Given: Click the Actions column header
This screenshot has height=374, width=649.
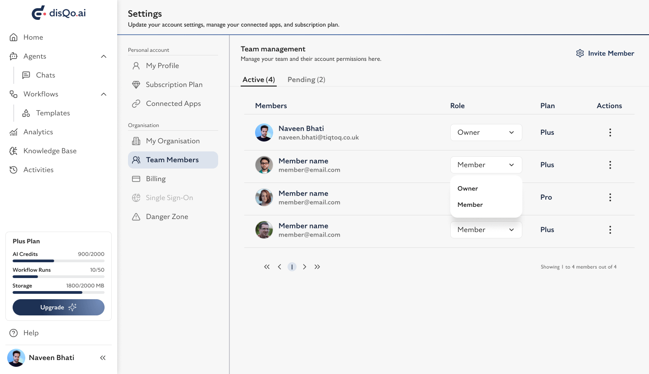Looking at the screenshot, I should (609, 106).
